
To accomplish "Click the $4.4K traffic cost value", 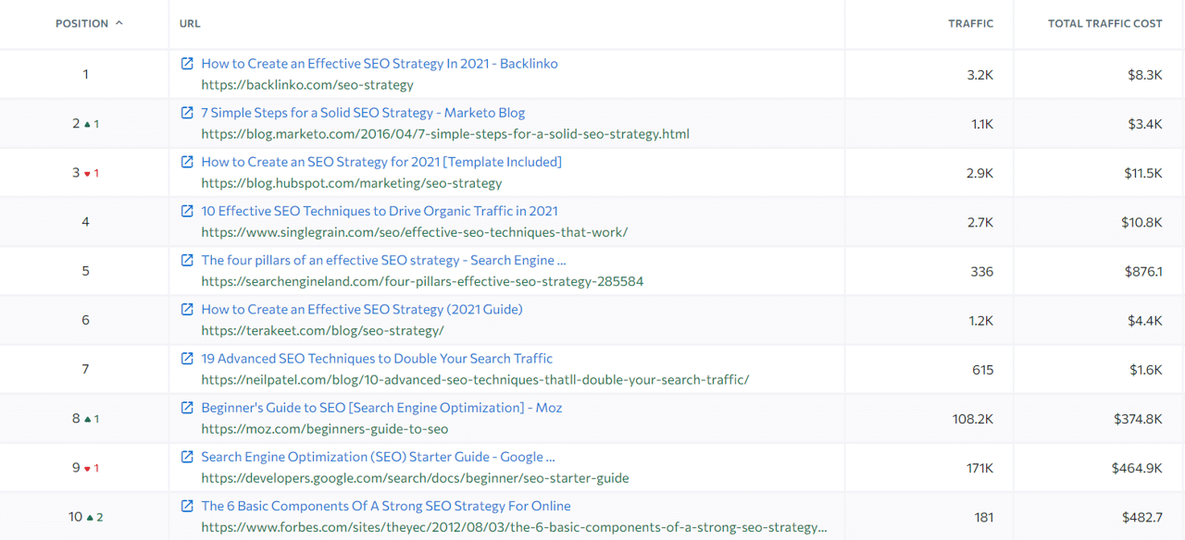I will (1145, 321).
